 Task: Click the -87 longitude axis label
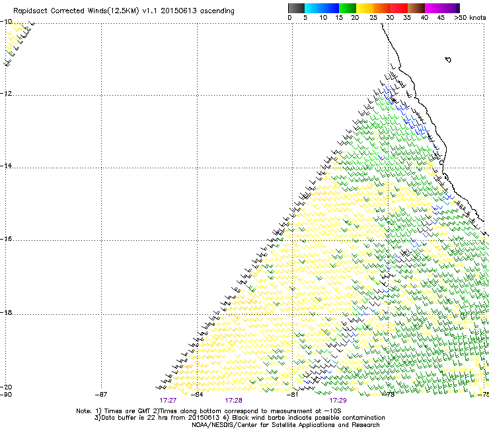[x=101, y=395]
